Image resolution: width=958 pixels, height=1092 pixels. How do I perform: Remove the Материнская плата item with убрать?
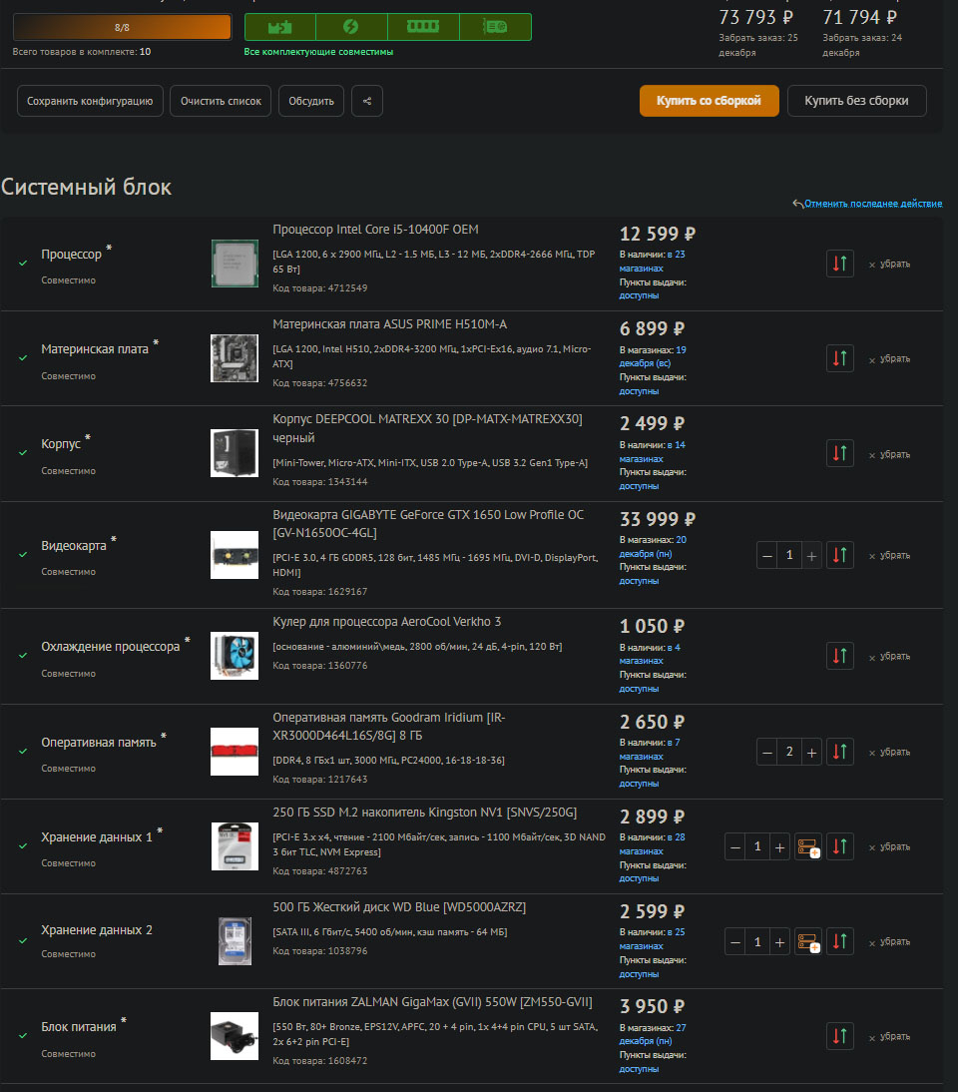tap(889, 358)
